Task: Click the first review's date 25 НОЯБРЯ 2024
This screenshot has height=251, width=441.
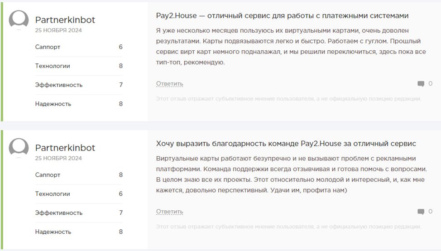Action: (58, 30)
